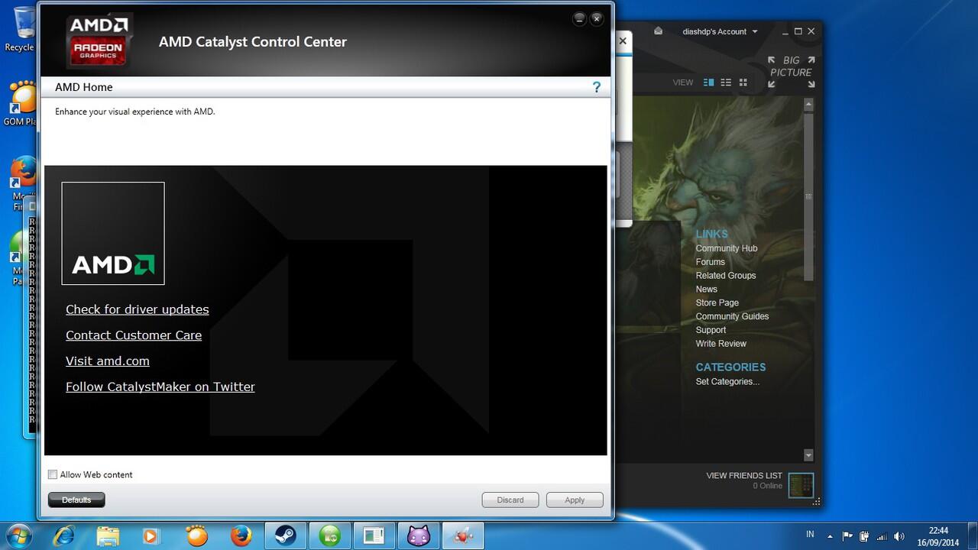Launch Internet Explorer from taskbar
Image resolution: width=978 pixels, height=550 pixels.
64,535
